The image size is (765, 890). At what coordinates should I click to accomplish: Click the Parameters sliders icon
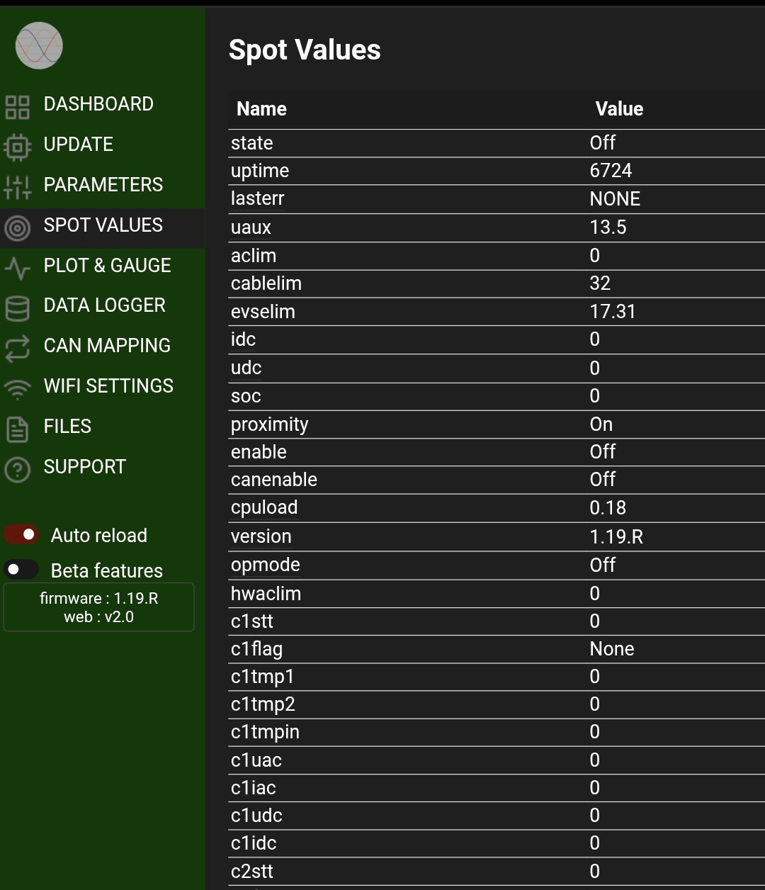tap(17, 187)
